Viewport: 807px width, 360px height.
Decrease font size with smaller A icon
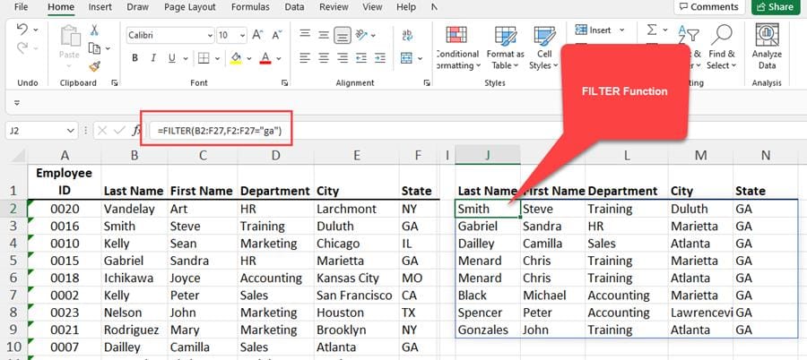point(277,35)
